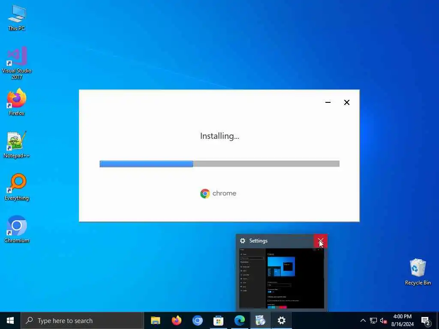
Task: Open File Explorer from the taskbar
Action: coord(155,320)
